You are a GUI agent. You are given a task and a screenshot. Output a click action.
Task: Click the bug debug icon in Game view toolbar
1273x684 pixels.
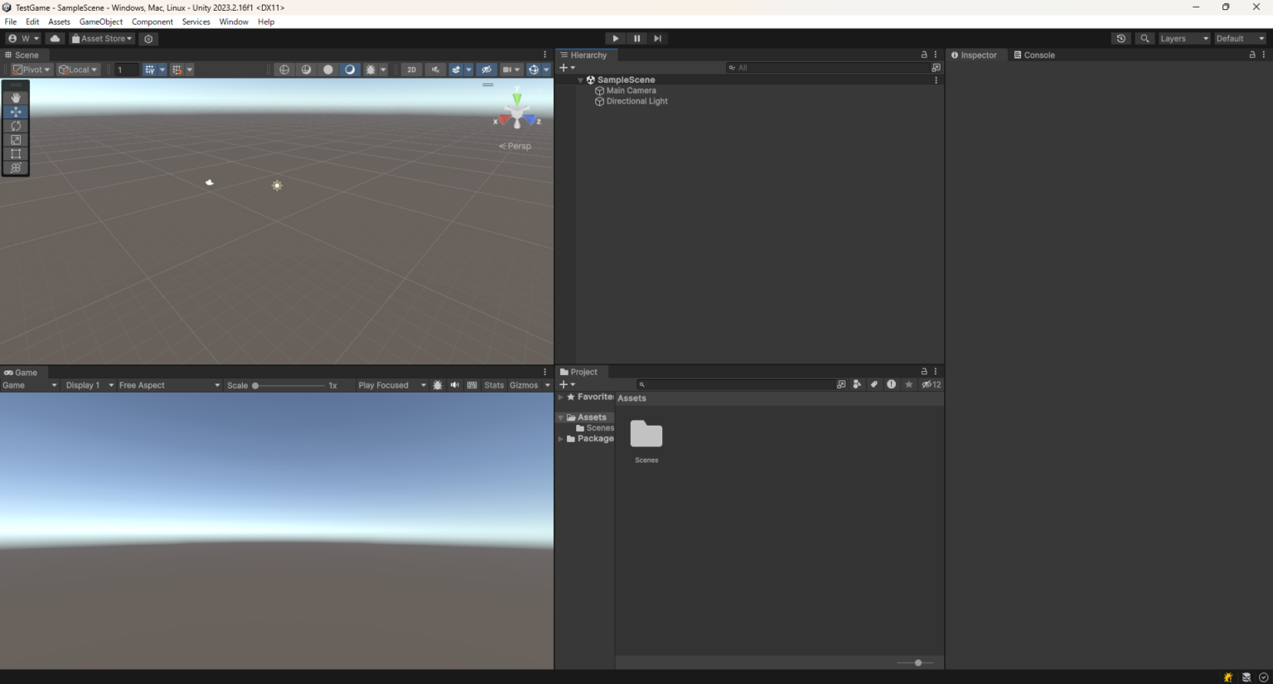point(437,385)
